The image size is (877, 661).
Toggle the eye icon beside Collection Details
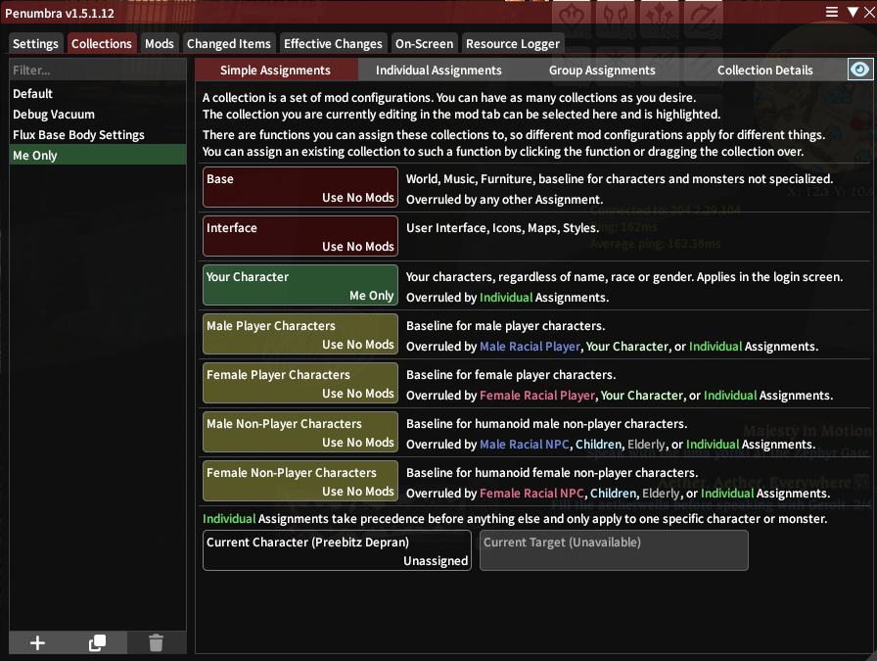(860, 70)
